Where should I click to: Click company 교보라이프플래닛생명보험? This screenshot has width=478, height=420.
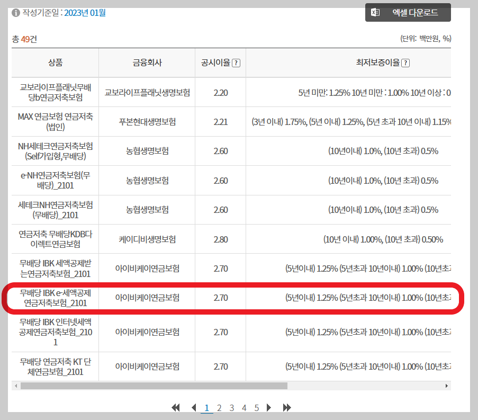147,92
